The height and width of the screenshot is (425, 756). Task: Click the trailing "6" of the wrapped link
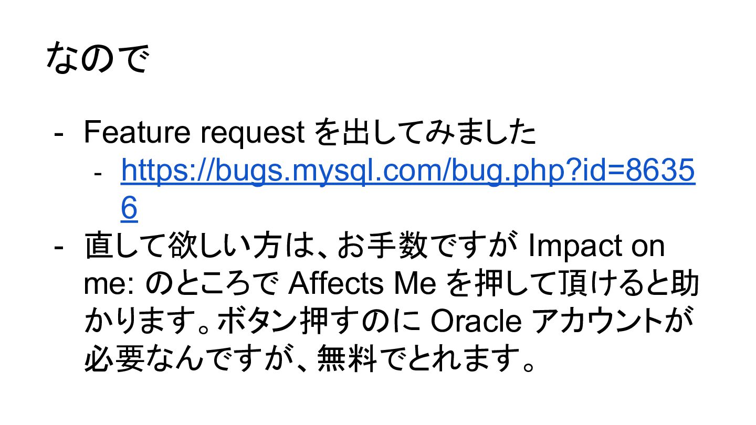tap(129, 208)
